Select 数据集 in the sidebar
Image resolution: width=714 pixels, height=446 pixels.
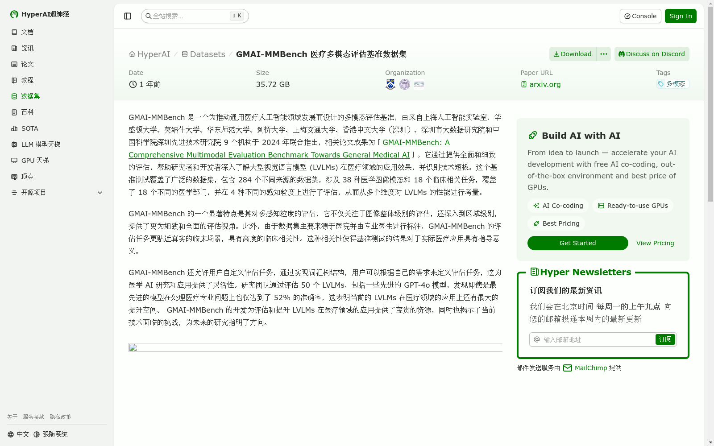[57, 96]
